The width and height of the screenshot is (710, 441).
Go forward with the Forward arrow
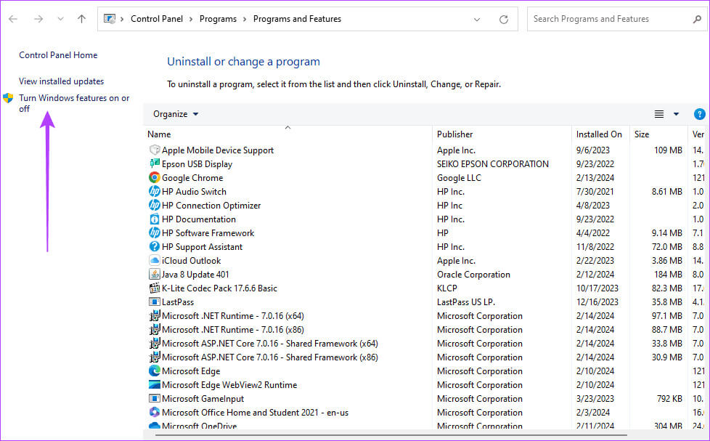[x=38, y=19]
